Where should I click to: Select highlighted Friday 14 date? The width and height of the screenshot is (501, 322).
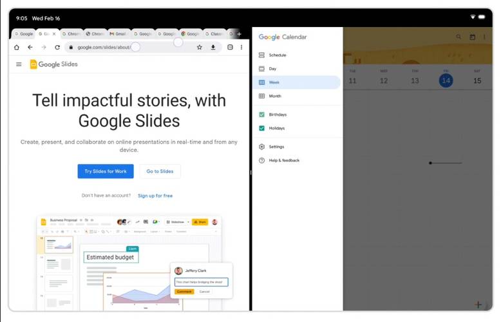tap(446, 80)
